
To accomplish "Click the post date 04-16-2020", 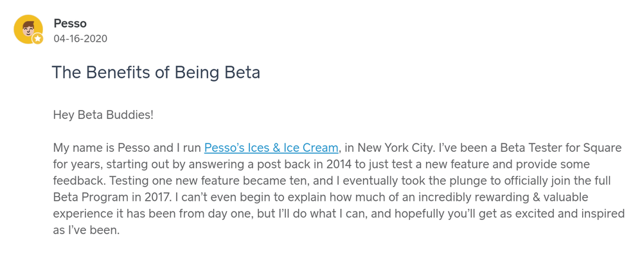I will [80, 39].
